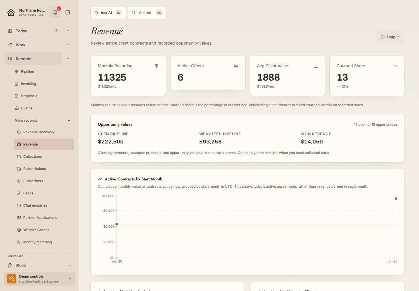Expand the Work section chevron
The width and height of the screenshot is (419, 291).
[68, 45]
